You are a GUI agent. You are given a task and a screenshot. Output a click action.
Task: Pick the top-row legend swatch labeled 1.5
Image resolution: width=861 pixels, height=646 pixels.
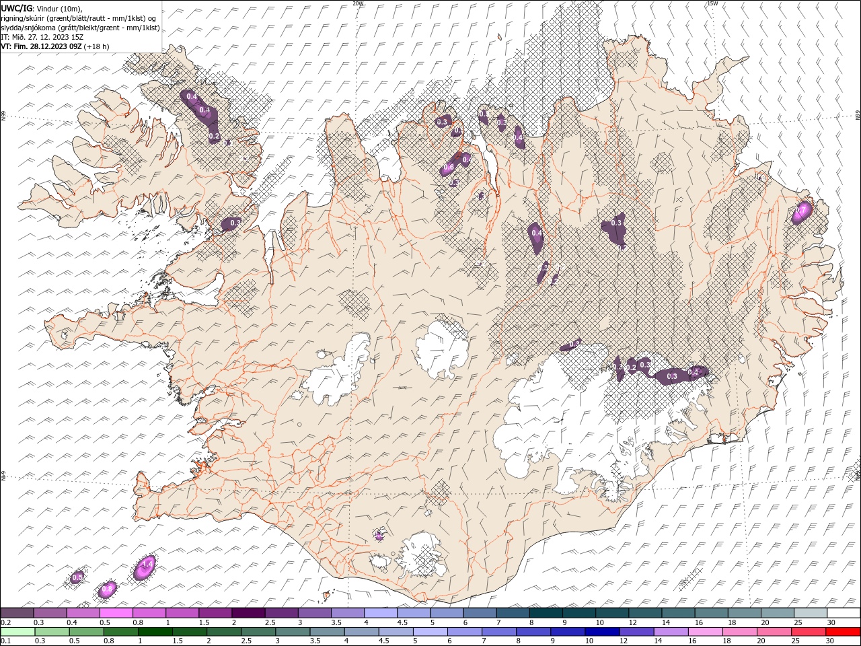pyautogui.click(x=215, y=613)
